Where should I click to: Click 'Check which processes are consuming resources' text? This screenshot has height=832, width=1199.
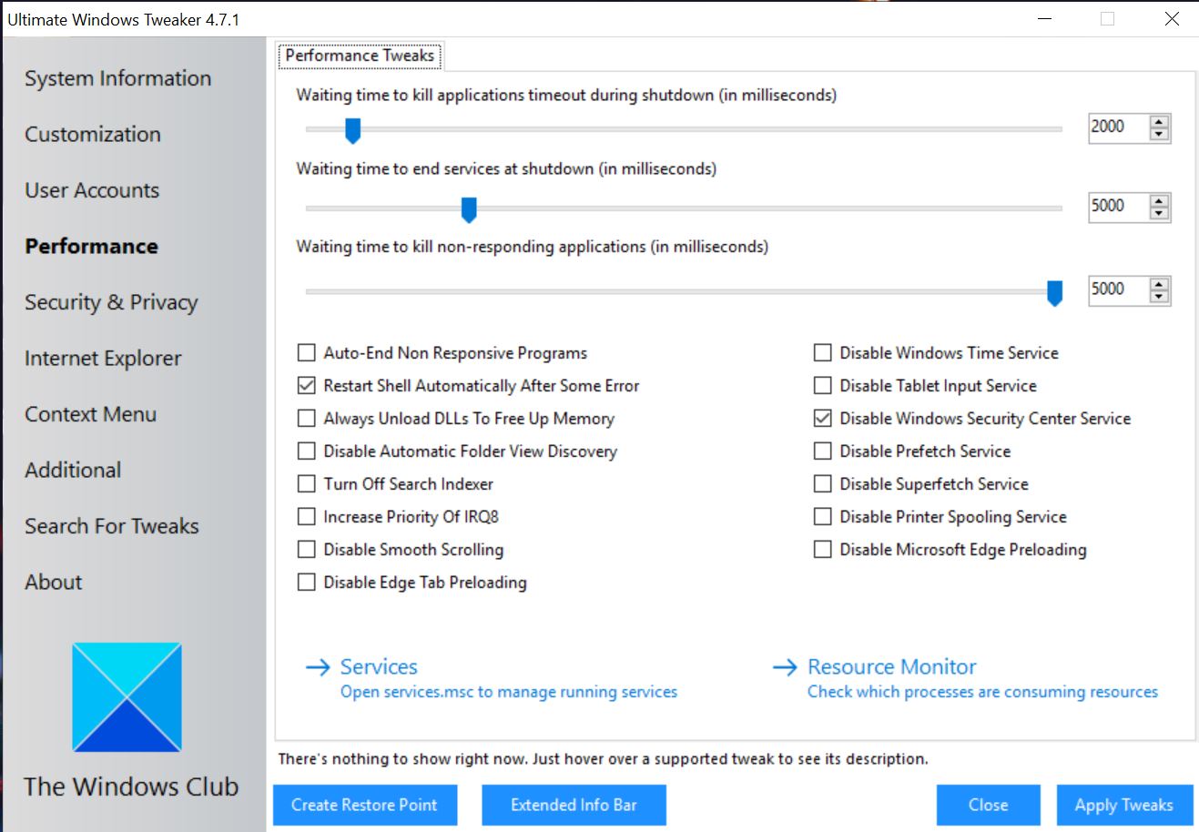point(983,693)
